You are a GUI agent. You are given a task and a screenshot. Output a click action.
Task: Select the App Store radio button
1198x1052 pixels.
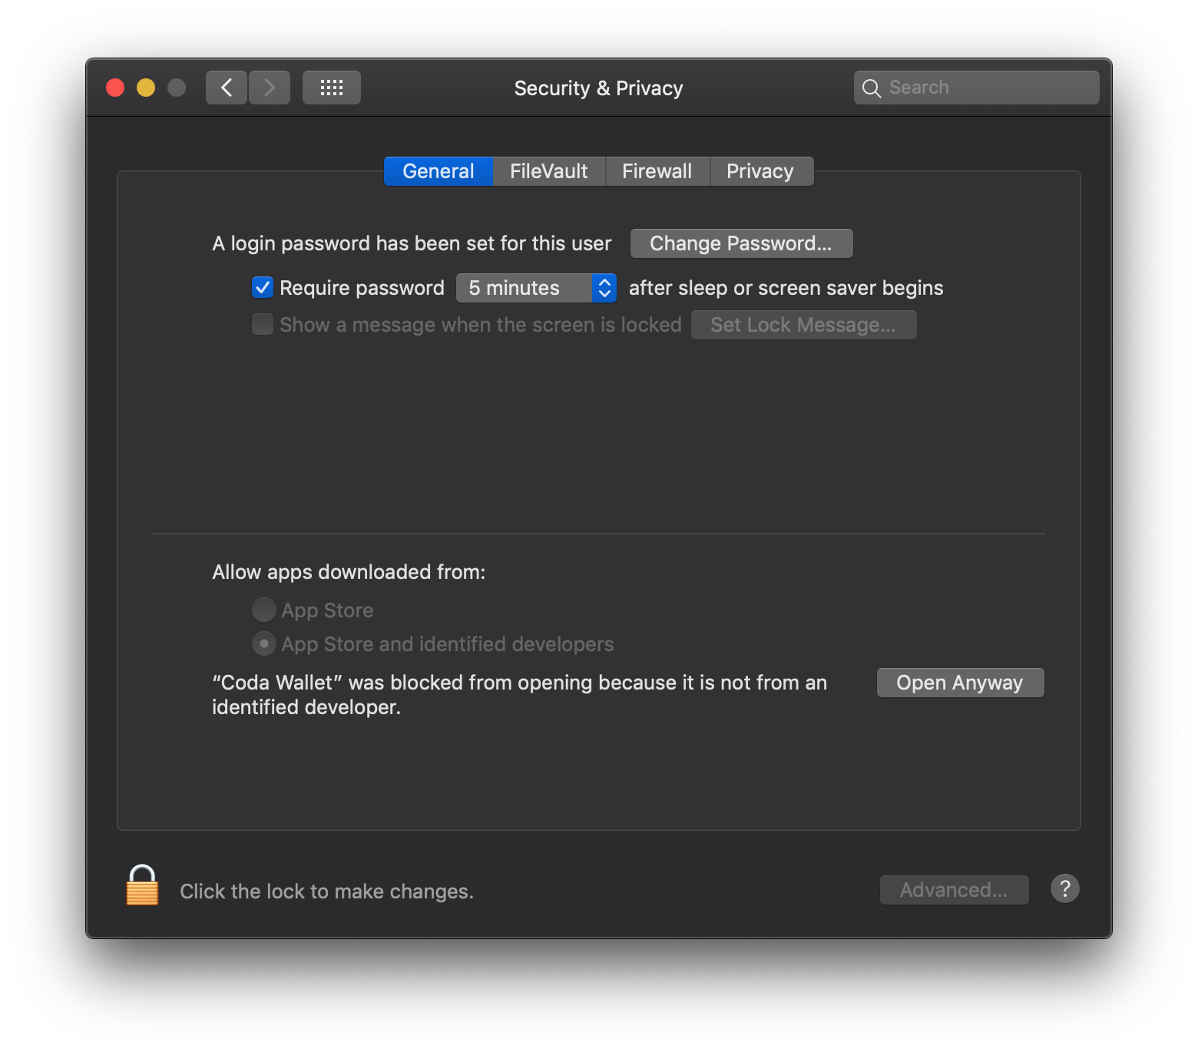(x=264, y=610)
